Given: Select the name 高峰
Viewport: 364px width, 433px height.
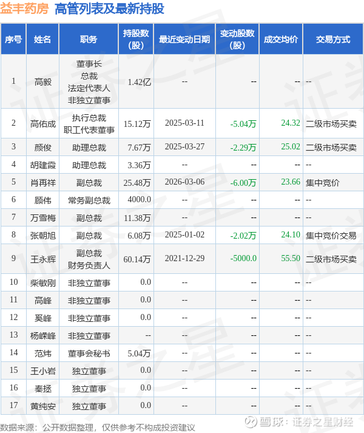Looking at the screenshot, I should click(43, 301).
